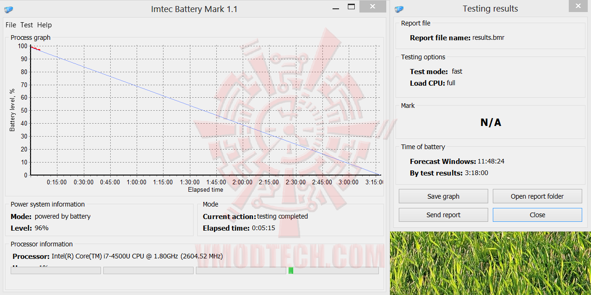This screenshot has width=591, height=295.
Task: Click the Send report button
Action: [443, 215]
